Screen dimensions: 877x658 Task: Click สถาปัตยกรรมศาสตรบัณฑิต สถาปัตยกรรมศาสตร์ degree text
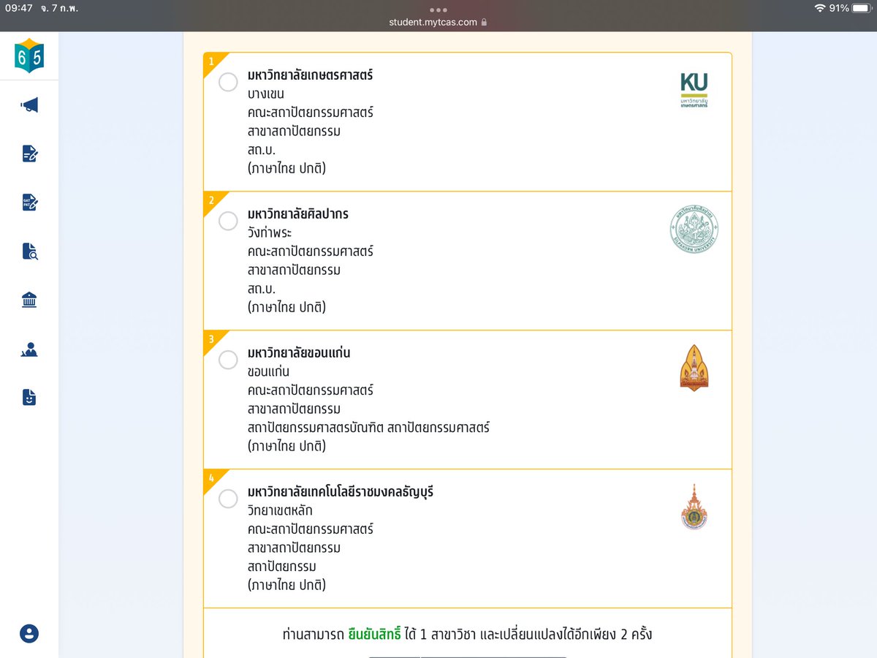368,428
